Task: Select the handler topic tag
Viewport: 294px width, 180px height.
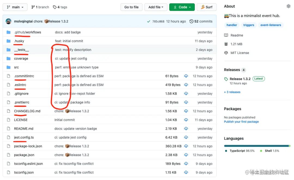Action: point(232,25)
